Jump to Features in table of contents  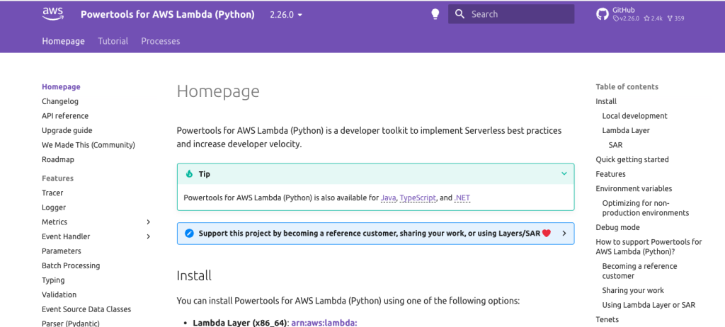pyautogui.click(x=610, y=174)
